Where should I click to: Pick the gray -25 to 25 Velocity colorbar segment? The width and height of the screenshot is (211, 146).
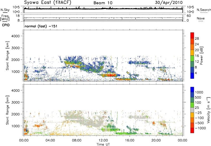[192, 110]
